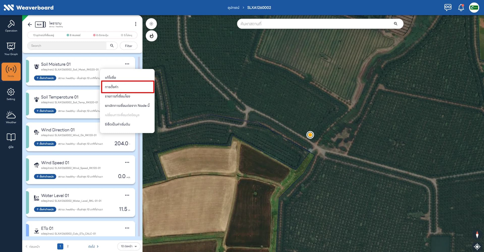
Task: Select the Weather sidebar icon
Action: (11, 117)
